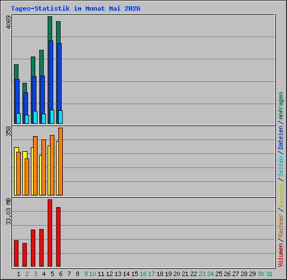287x280 pixels.
Task: Click the red Volumen bar for day 2
Action: (x=25, y=255)
